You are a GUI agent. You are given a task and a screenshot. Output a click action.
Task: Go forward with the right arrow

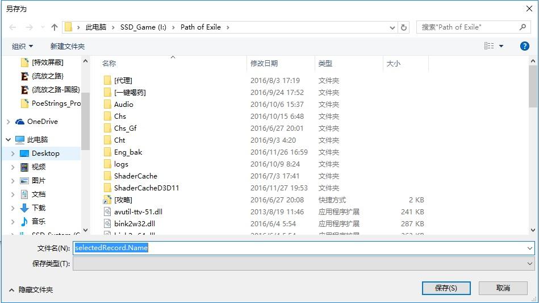(x=29, y=27)
